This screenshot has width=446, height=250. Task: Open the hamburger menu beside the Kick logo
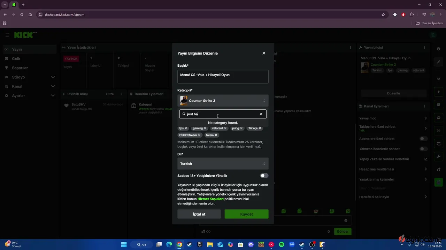pyautogui.click(x=7, y=35)
